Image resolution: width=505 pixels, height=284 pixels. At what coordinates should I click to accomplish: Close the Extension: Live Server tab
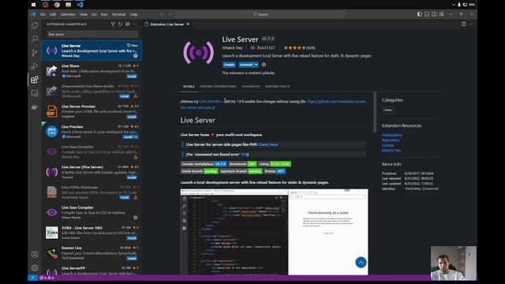tap(188, 24)
